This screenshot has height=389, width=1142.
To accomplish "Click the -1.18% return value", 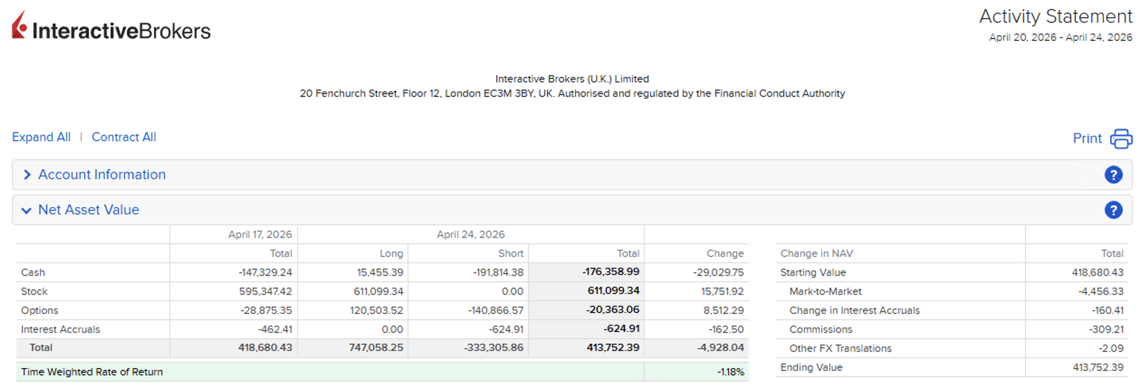I will point(730,372).
